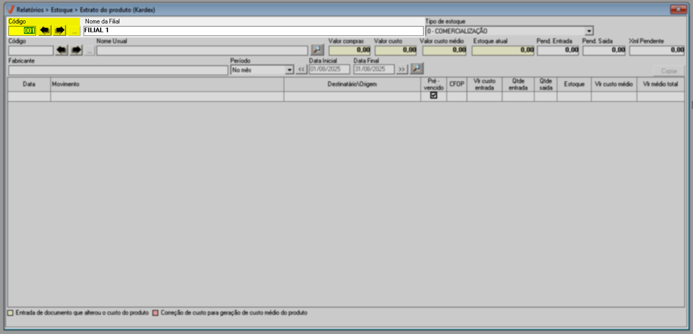The width and height of the screenshot is (693, 334).
Task: Click the Pend. Saída field
Action: 604,50
